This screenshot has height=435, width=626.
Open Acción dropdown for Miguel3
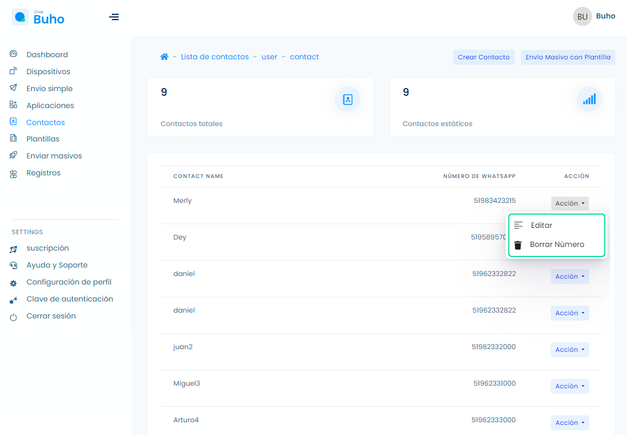coord(570,386)
